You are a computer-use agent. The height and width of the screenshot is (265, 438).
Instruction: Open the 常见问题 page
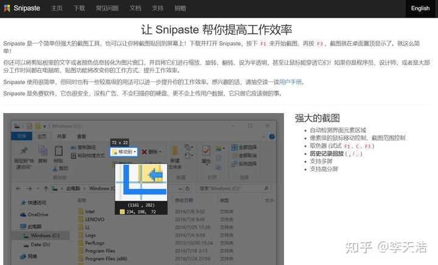point(107,9)
